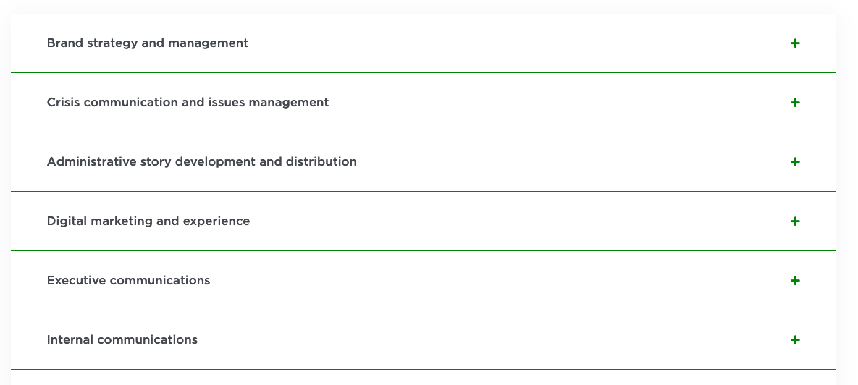Viewport: 858px width, 385px height.
Task: Expand Crisis communication and issues management heading
Action: tap(188, 103)
